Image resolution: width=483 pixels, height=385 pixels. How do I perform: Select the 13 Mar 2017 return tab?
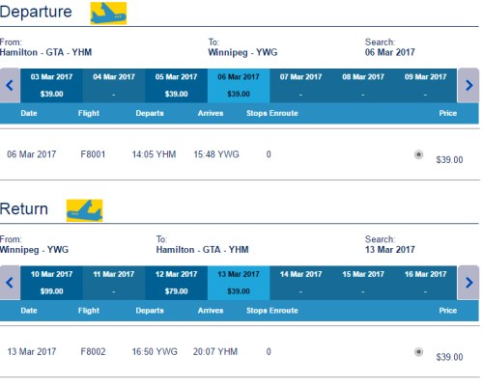(x=239, y=283)
